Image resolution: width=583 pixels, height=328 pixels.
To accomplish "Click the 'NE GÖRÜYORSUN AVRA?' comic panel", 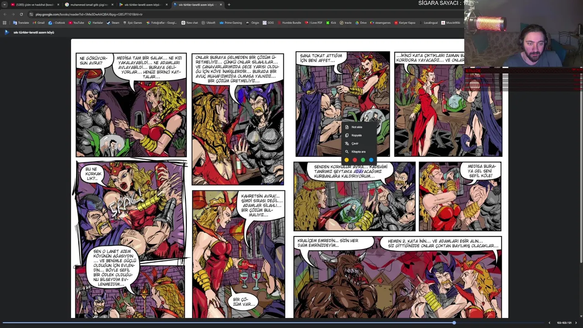I will click(131, 105).
